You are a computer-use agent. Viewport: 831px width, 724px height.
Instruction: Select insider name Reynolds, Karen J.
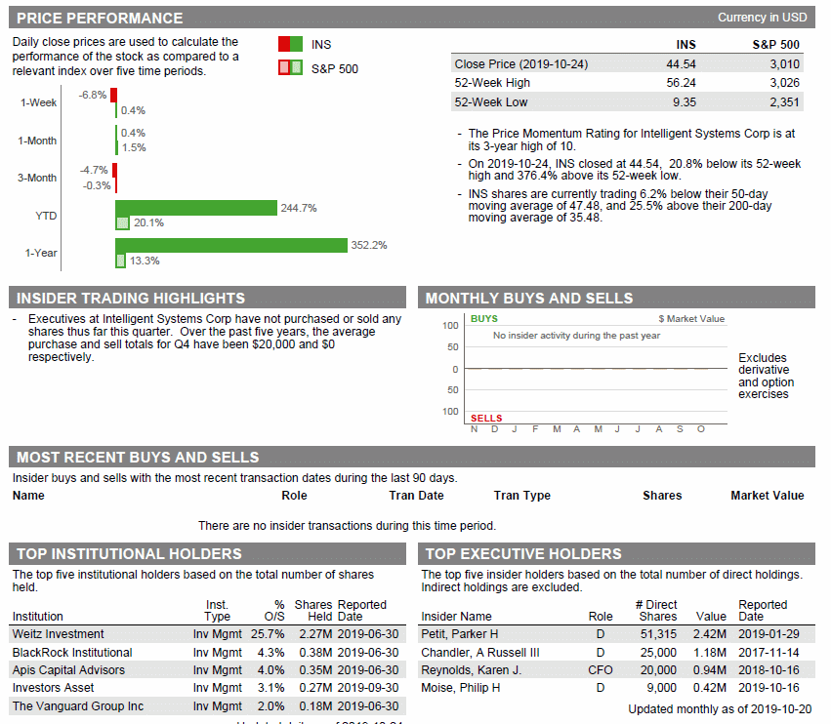[471, 670]
